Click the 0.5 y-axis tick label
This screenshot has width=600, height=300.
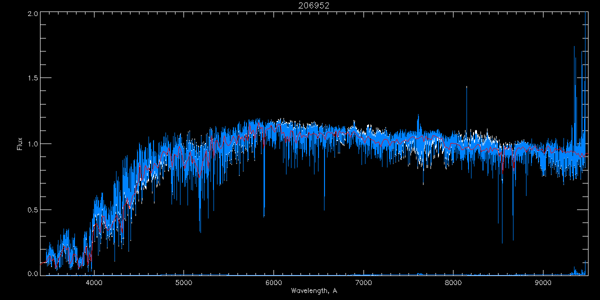click(x=33, y=209)
